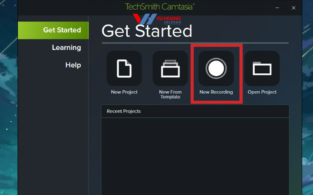
Task: Click the Vu Hoang Telecom logo
Action: [156, 19]
